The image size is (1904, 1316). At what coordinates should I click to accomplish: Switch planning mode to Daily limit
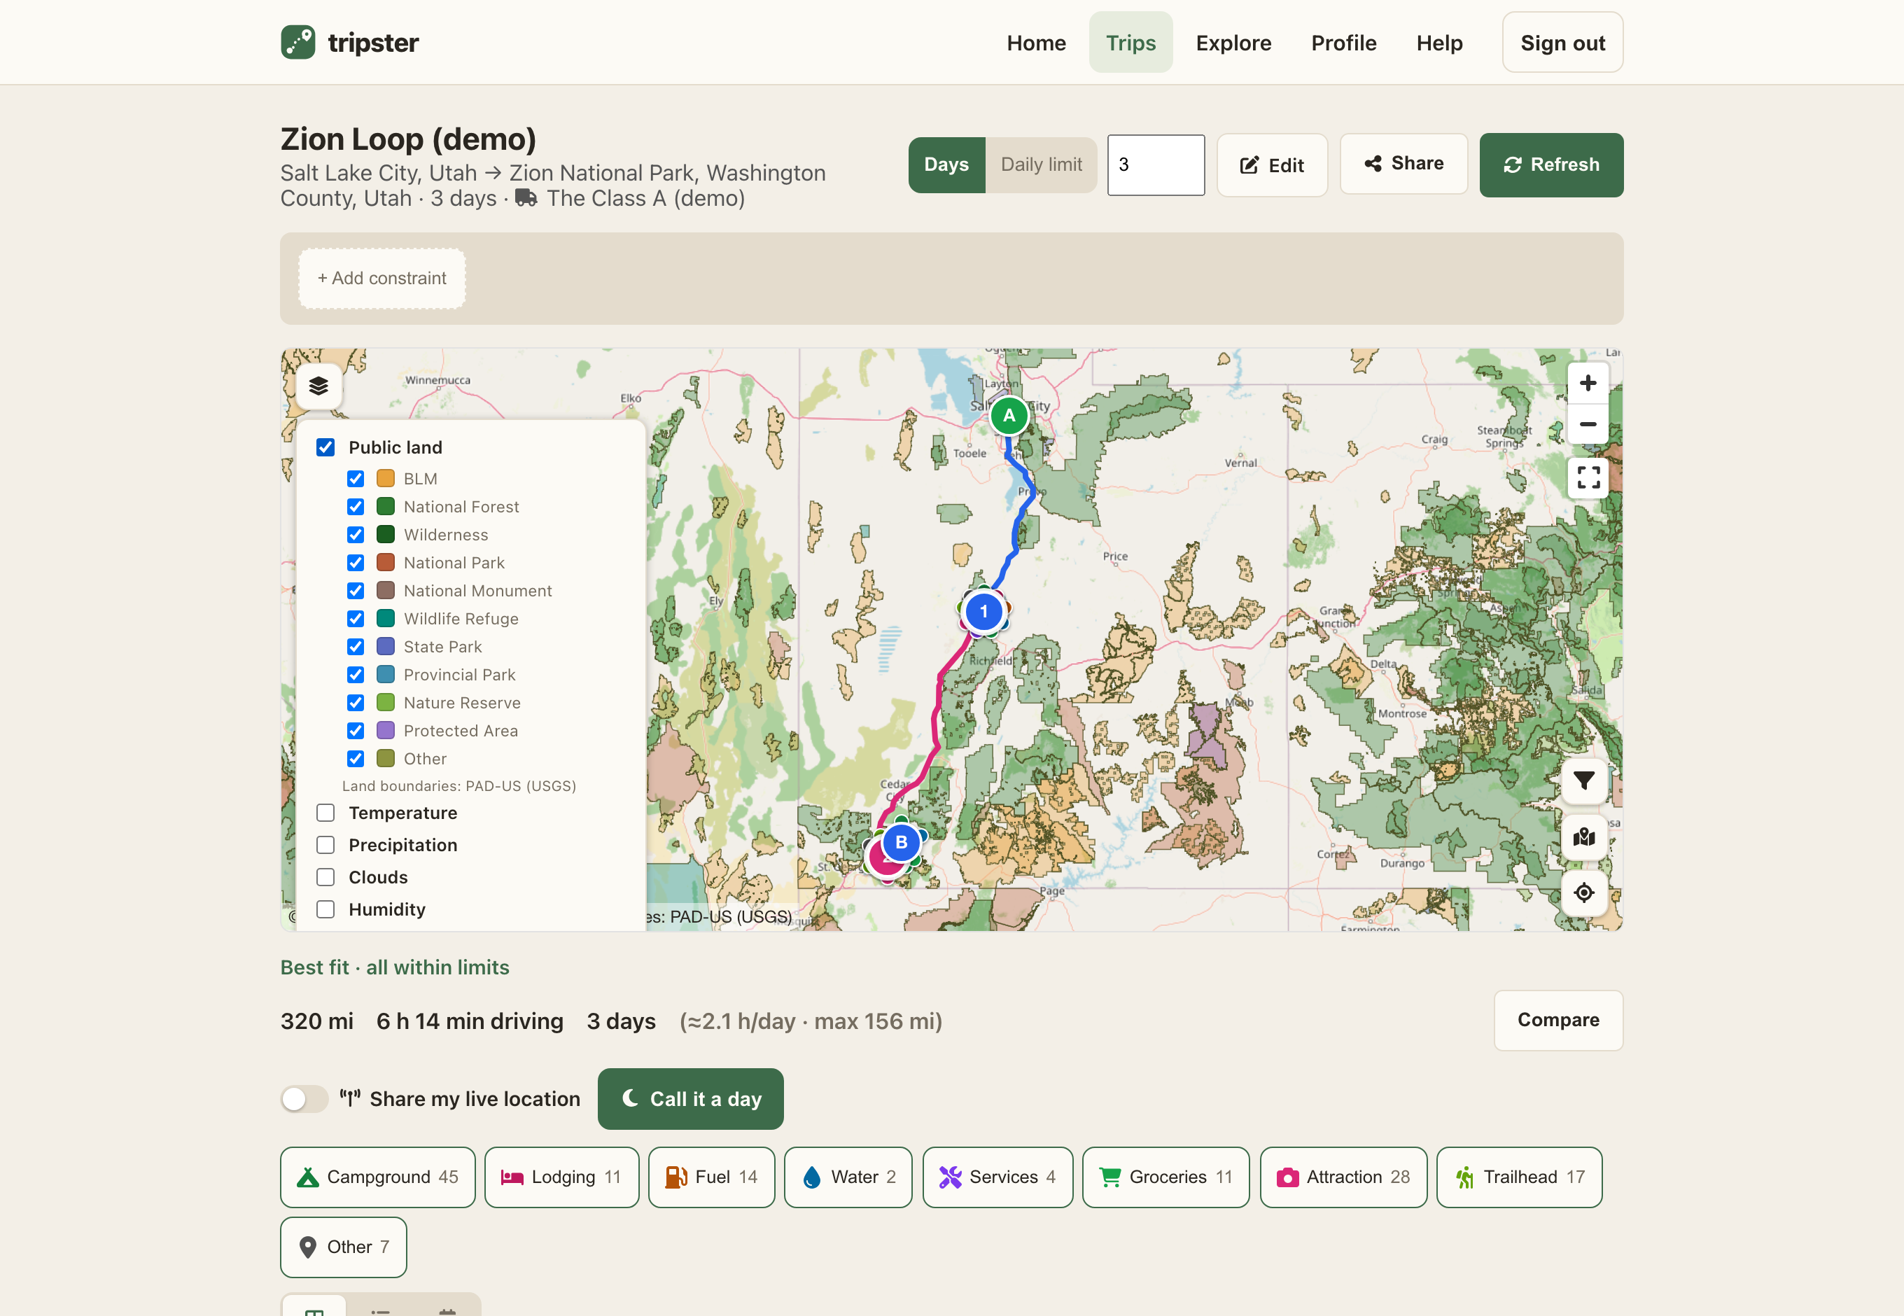pos(1042,165)
